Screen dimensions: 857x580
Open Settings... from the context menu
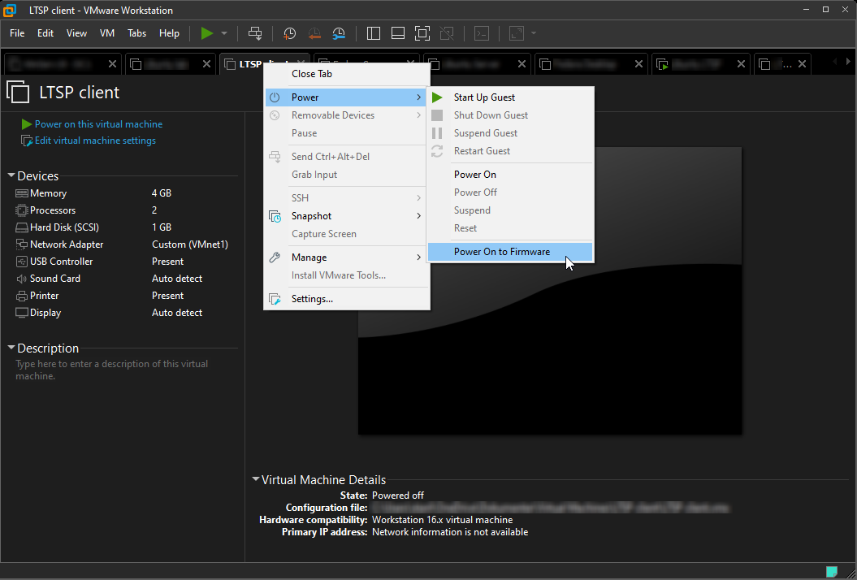click(347, 299)
